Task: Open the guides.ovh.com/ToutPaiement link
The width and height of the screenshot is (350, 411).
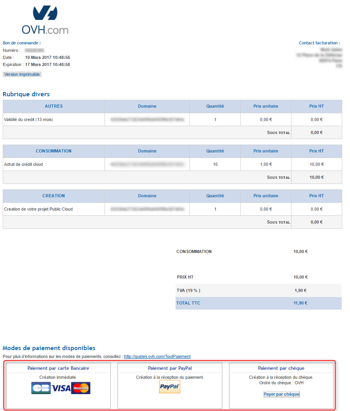Action: (x=157, y=356)
